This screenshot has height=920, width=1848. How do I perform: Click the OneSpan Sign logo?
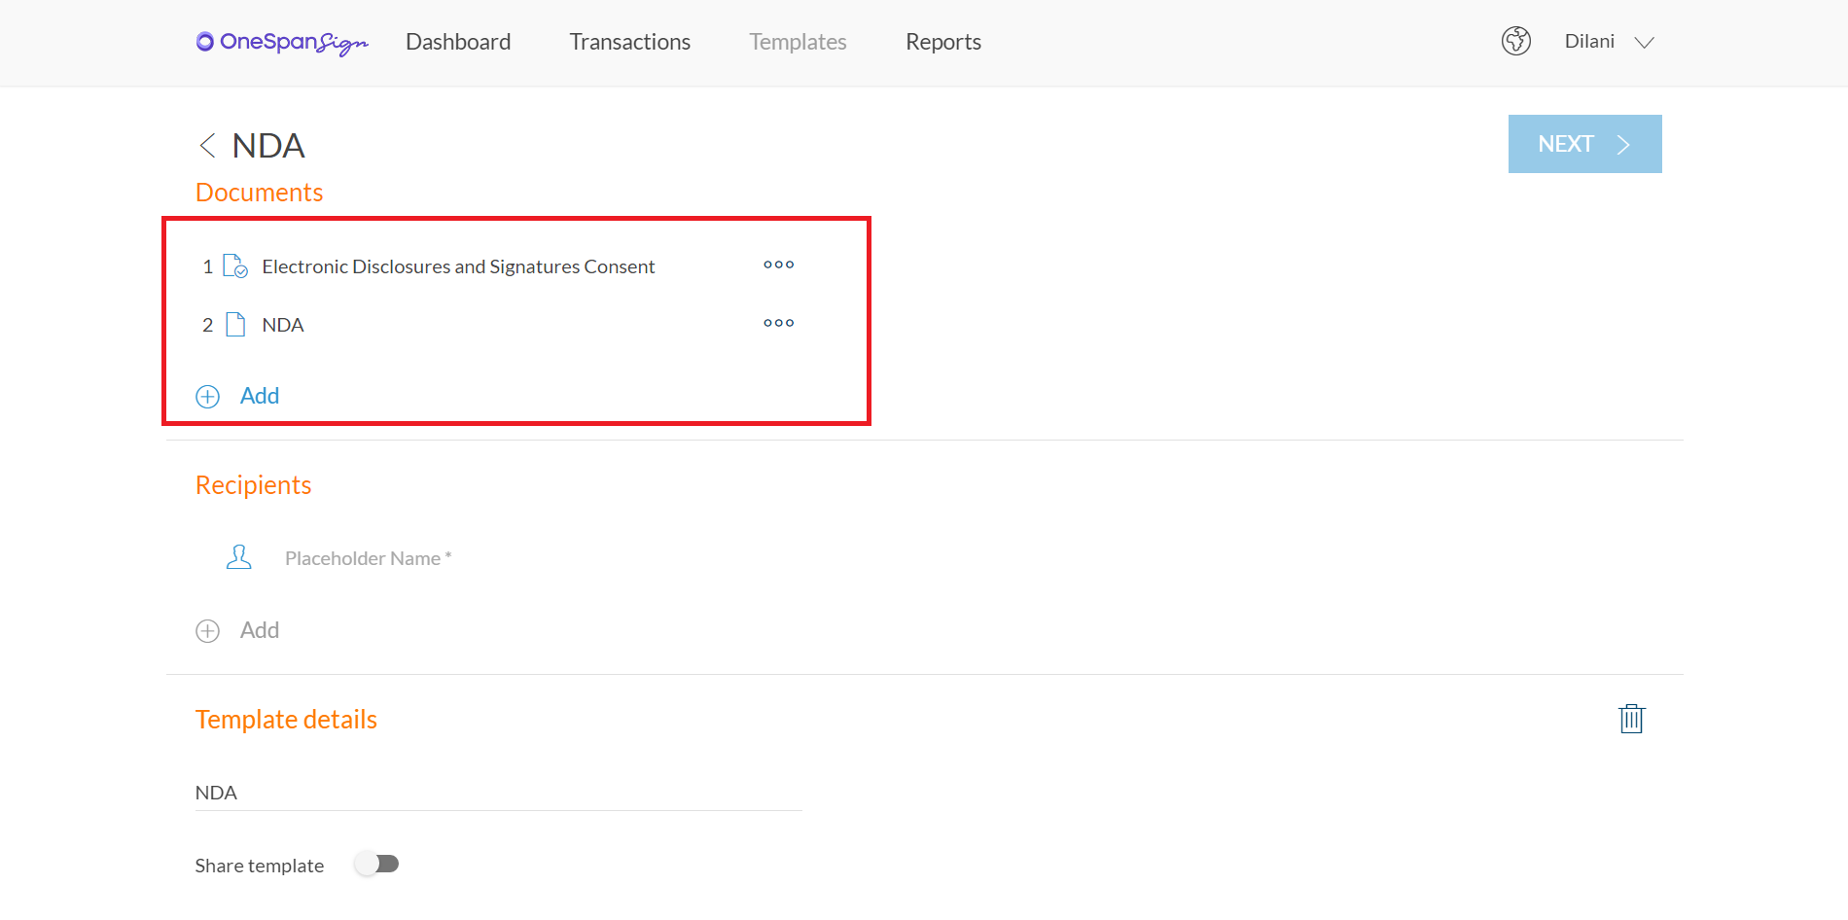(x=282, y=42)
